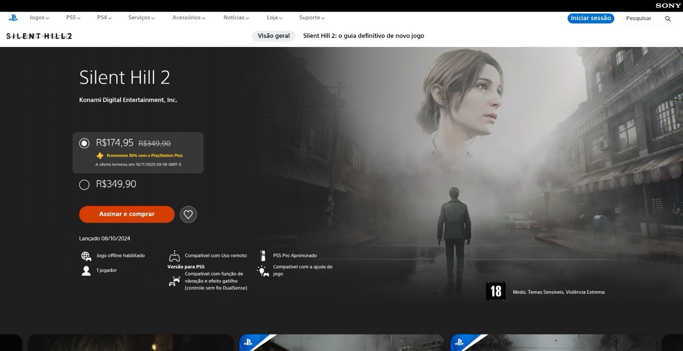Click the Versão para PS5 heading
Image resolution: width=683 pixels, height=351 pixels.
pos(186,266)
